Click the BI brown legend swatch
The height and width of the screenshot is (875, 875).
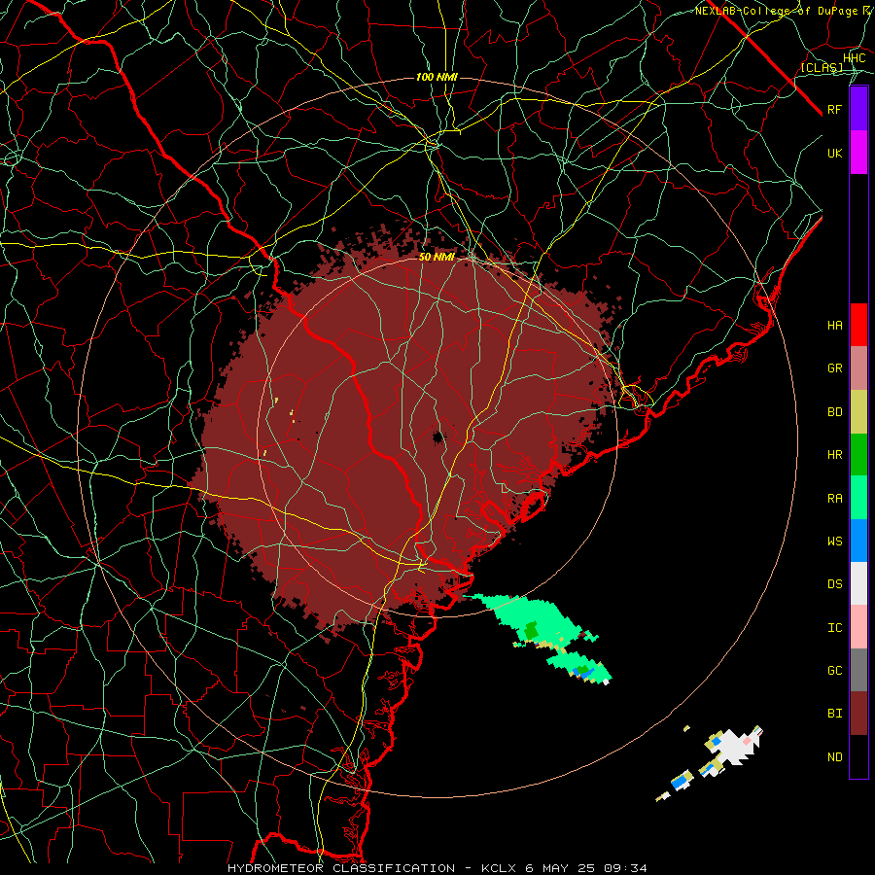coord(858,714)
